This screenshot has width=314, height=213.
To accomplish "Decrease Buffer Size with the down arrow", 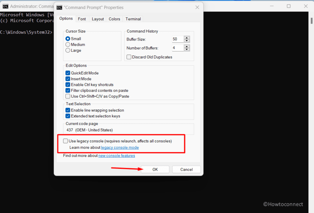I will (x=187, y=40).
